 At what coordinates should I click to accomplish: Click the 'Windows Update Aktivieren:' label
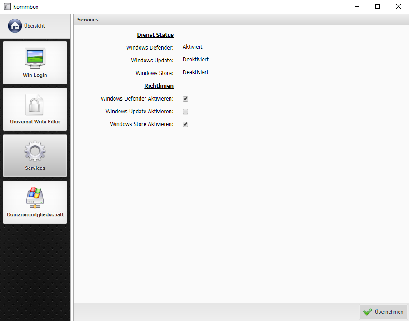pos(140,112)
